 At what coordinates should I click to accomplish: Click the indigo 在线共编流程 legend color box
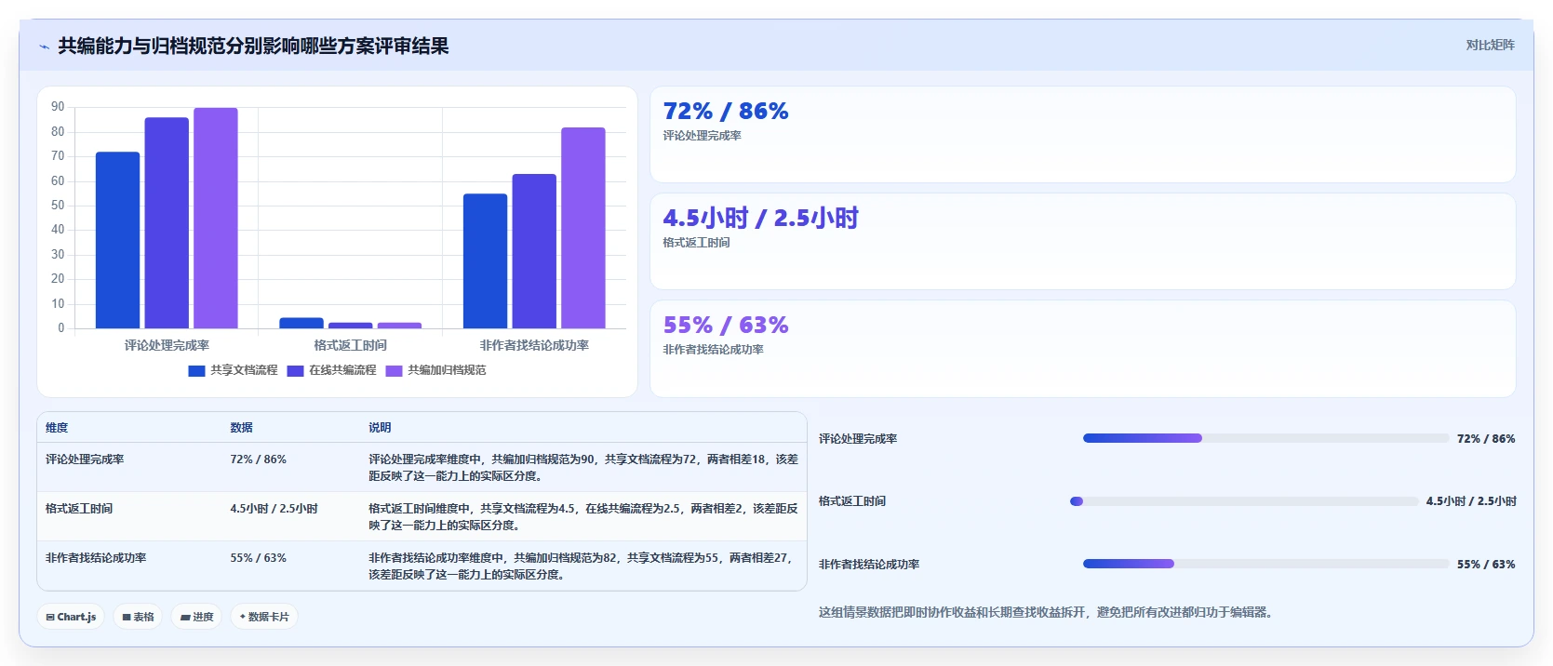coord(295,370)
